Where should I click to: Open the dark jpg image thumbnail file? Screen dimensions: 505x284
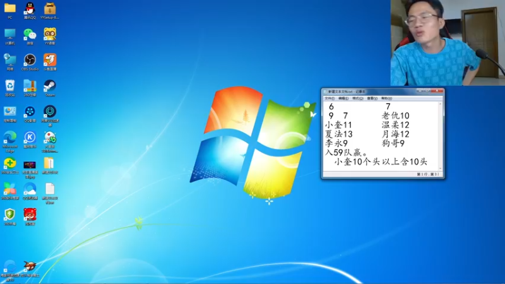pos(30,165)
